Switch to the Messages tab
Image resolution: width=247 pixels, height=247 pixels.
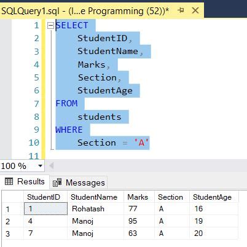[79, 182]
